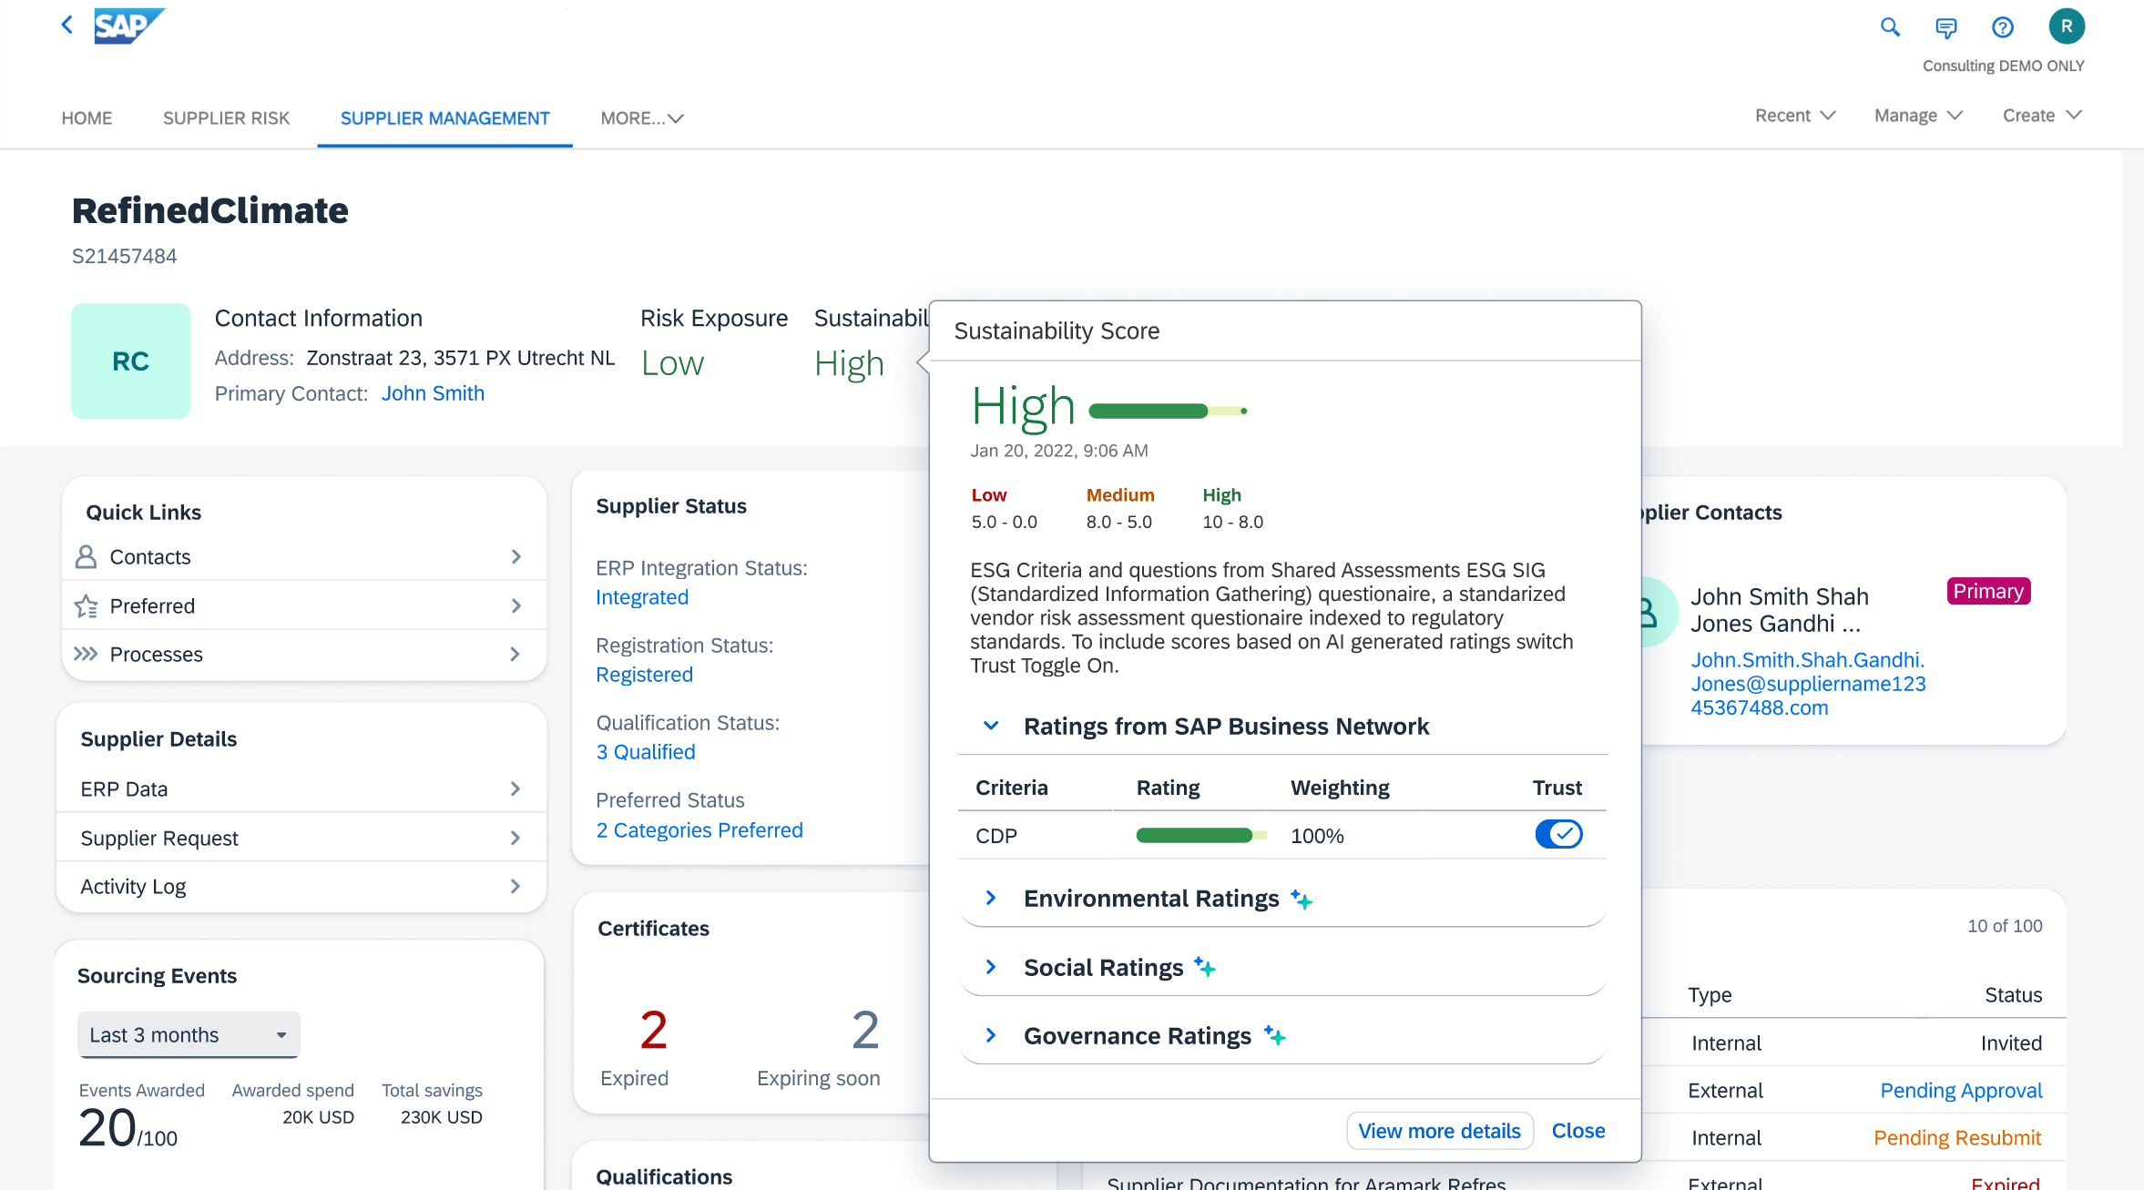The width and height of the screenshot is (2144, 1190).
Task: Open Supplier Request in Supplier Details
Action: coord(301,838)
